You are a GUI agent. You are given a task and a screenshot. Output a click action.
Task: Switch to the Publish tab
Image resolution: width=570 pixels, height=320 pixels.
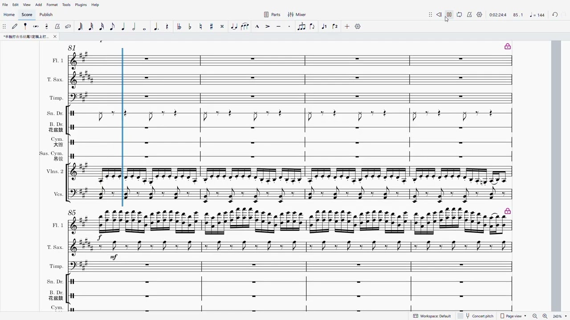46,15
